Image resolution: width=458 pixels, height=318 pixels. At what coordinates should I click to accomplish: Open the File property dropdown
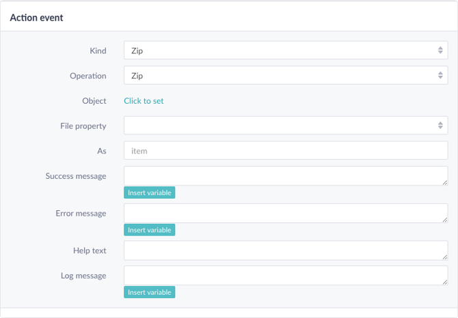286,126
